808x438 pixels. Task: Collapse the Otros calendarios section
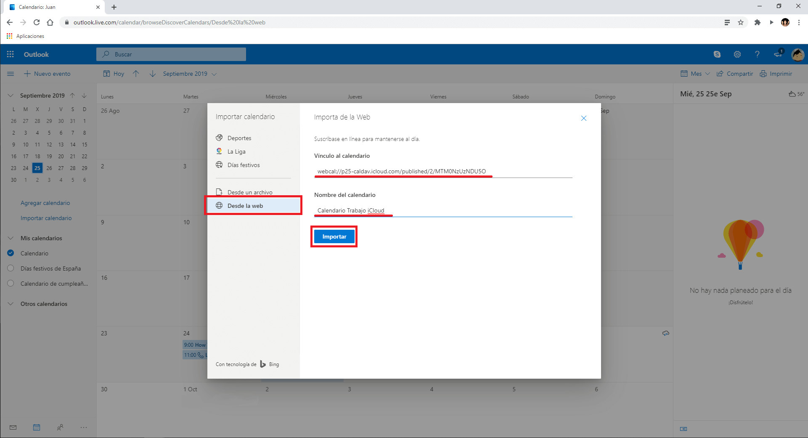11,304
